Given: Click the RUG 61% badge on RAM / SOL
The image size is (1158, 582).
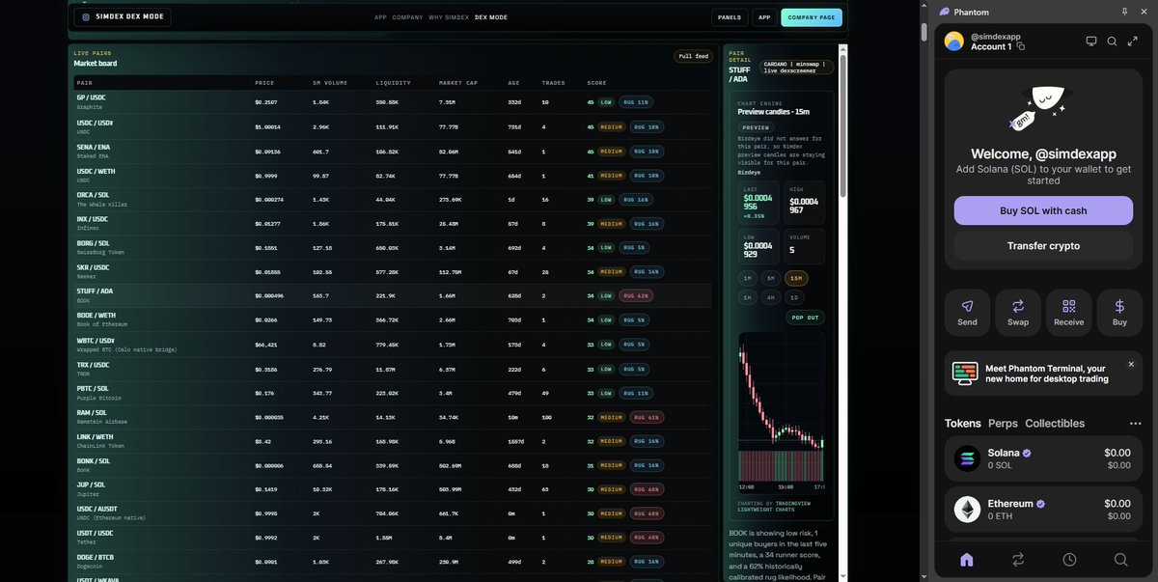Looking at the screenshot, I should (x=647, y=416).
